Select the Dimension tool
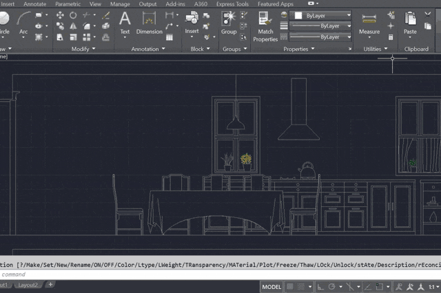This screenshot has width=441, height=293. (150, 23)
